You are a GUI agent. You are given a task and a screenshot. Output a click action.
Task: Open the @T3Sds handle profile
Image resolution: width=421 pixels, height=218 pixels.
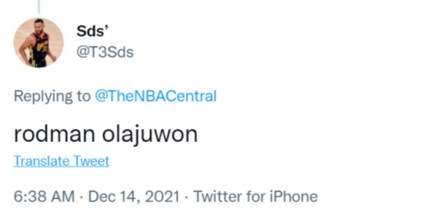(105, 53)
